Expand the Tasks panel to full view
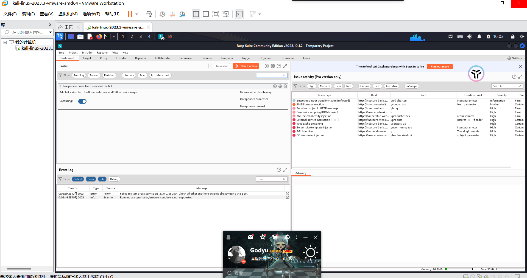 [285, 66]
